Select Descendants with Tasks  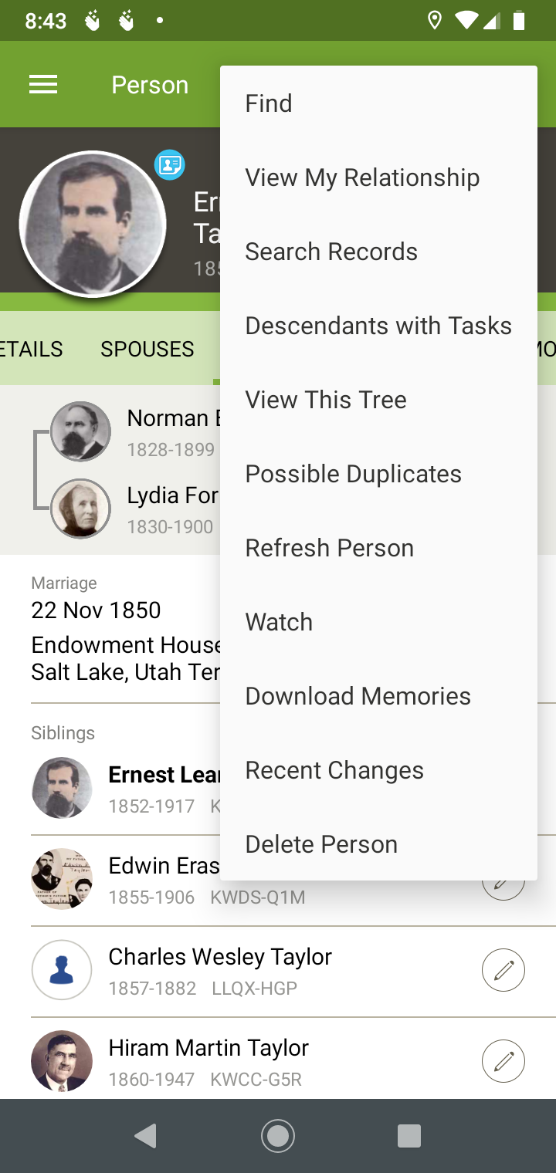(x=378, y=326)
